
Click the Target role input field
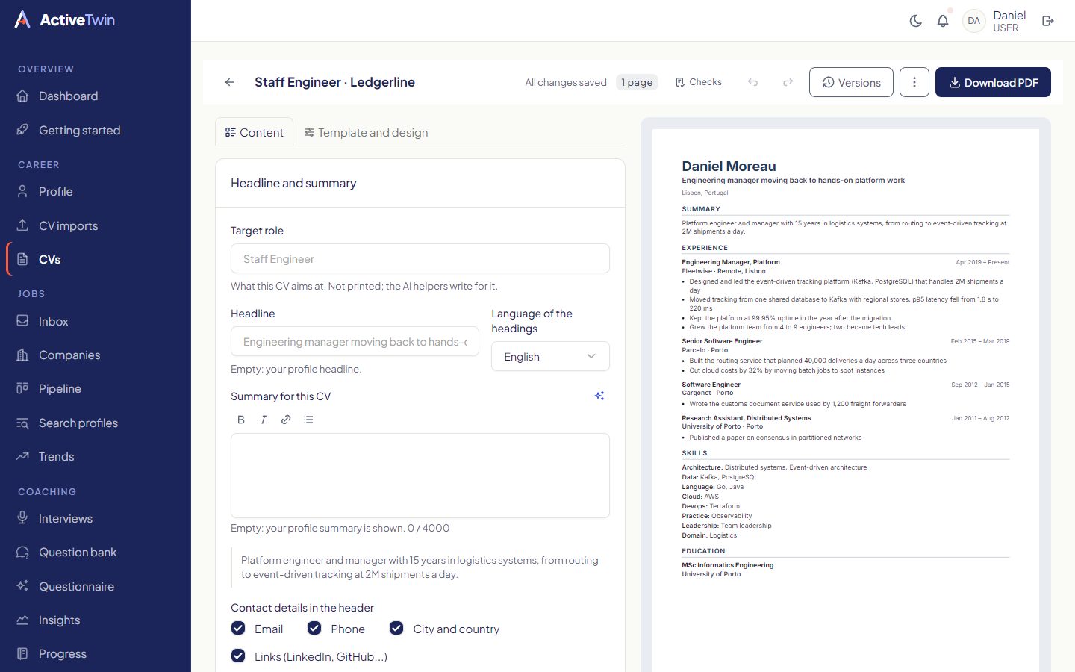click(x=420, y=258)
